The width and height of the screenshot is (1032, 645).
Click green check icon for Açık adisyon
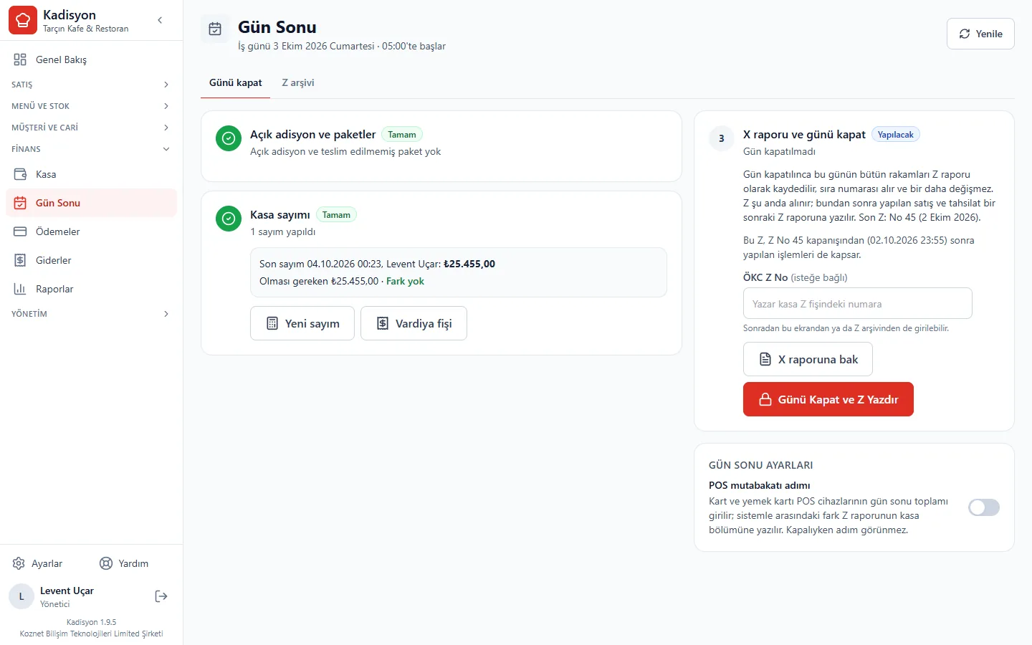point(229,138)
